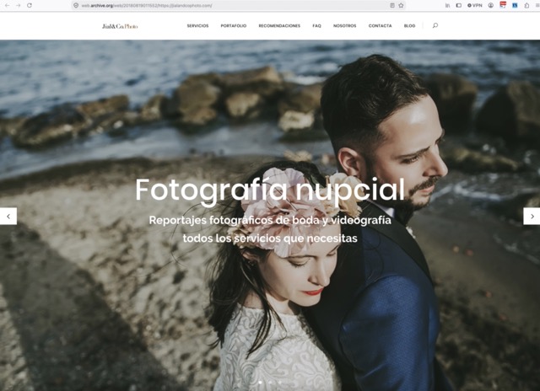Toggle reader view icon in address bar
The image size is (540, 391).
point(392,6)
